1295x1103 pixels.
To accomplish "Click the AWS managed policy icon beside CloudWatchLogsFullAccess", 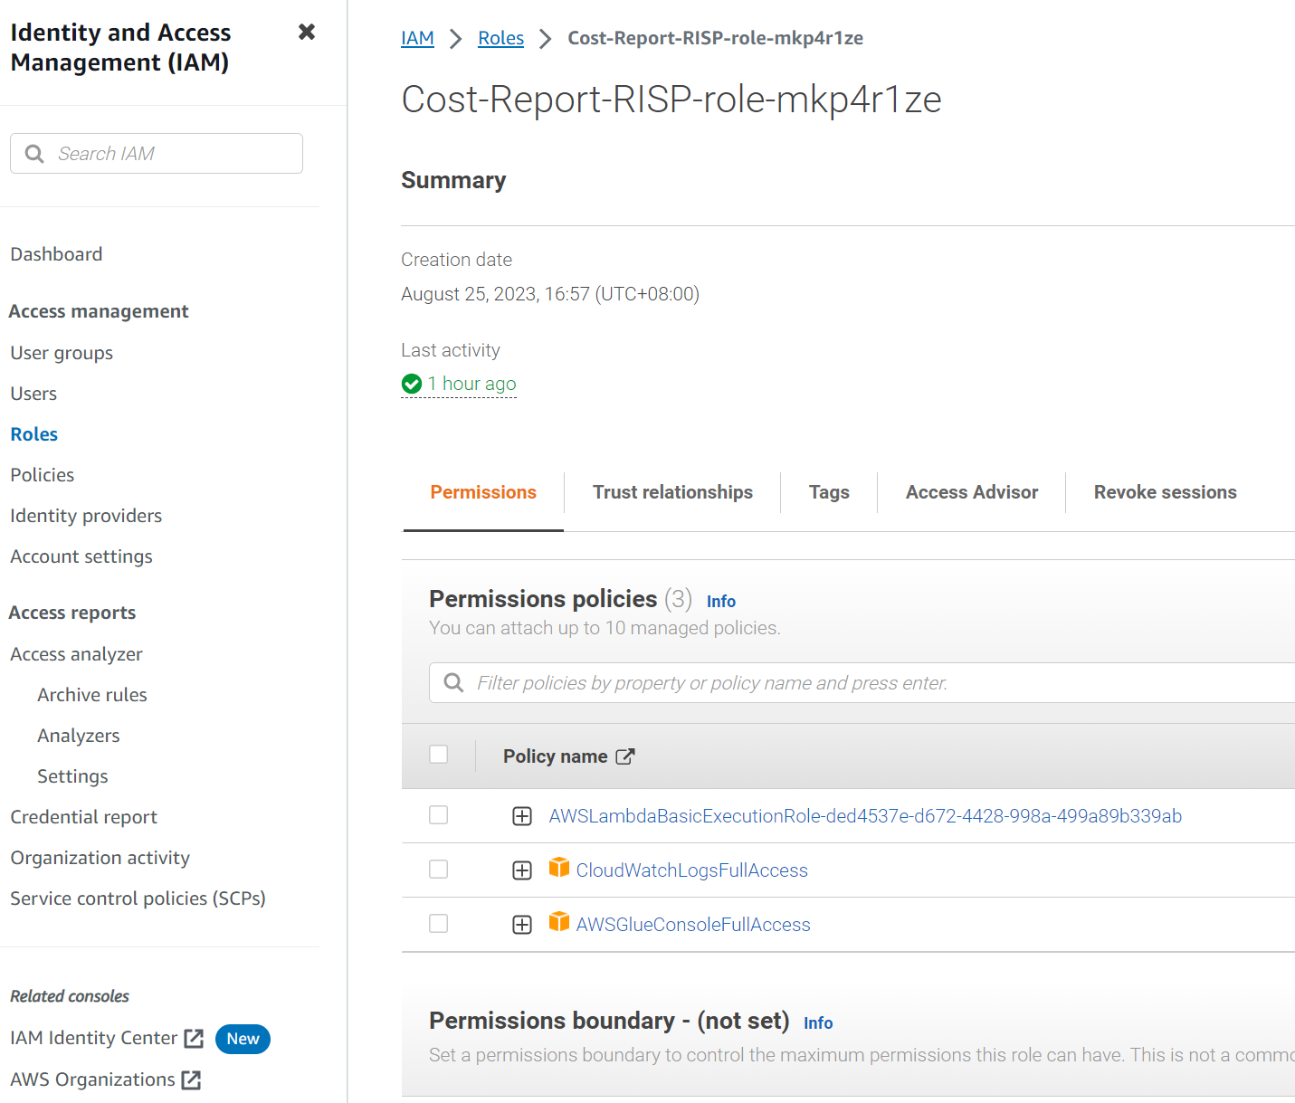I will pyautogui.click(x=559, y=869).
